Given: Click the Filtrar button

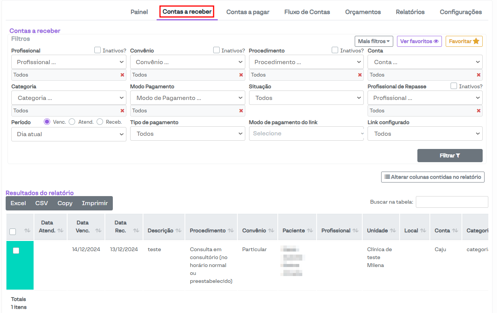Looking at the screenshot, I should pos(449,155).
